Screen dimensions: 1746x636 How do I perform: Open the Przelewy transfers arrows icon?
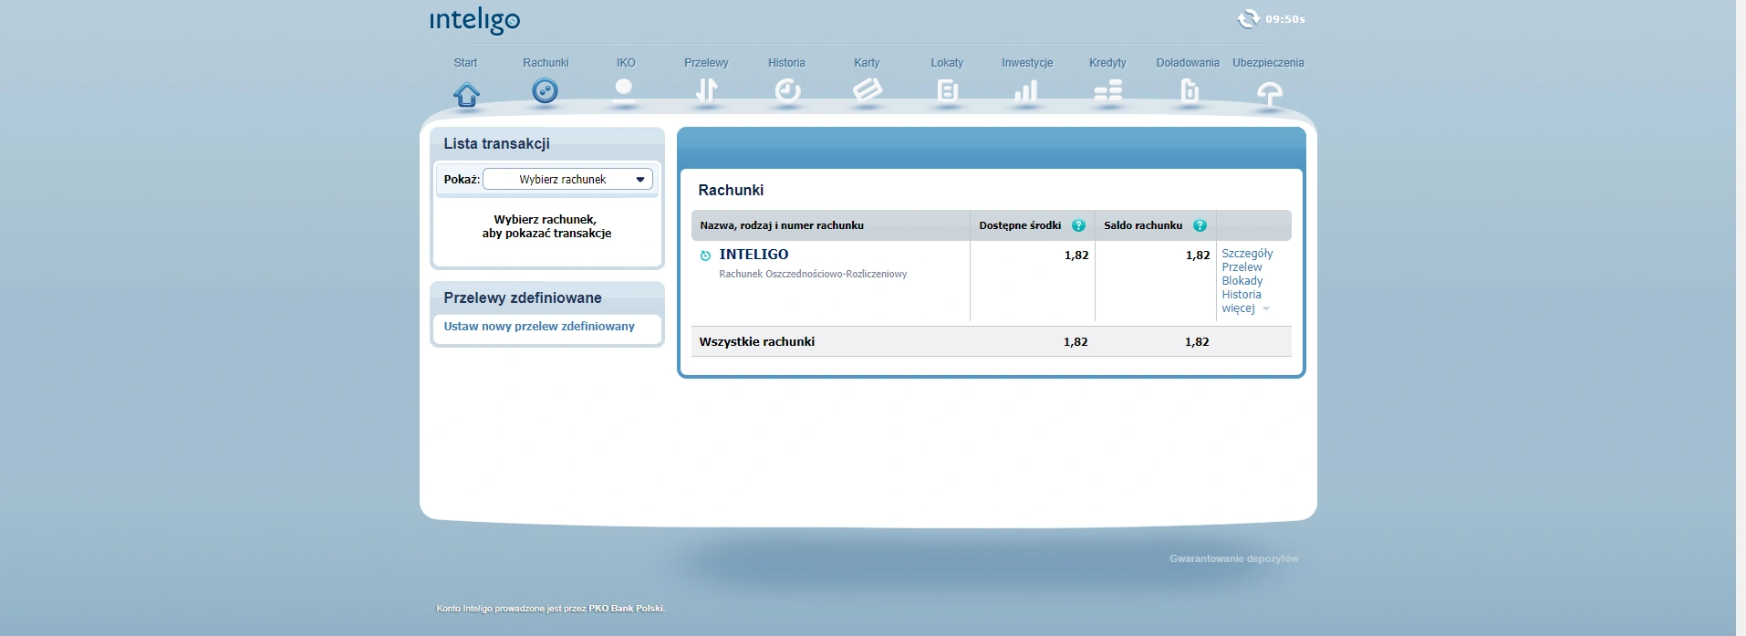coord(706,90)
